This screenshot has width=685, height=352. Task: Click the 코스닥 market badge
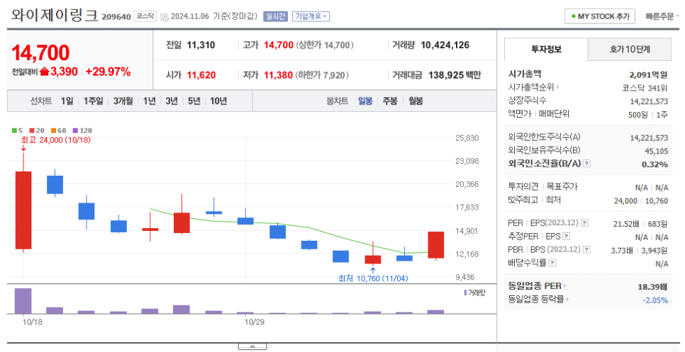coord(145,16)
